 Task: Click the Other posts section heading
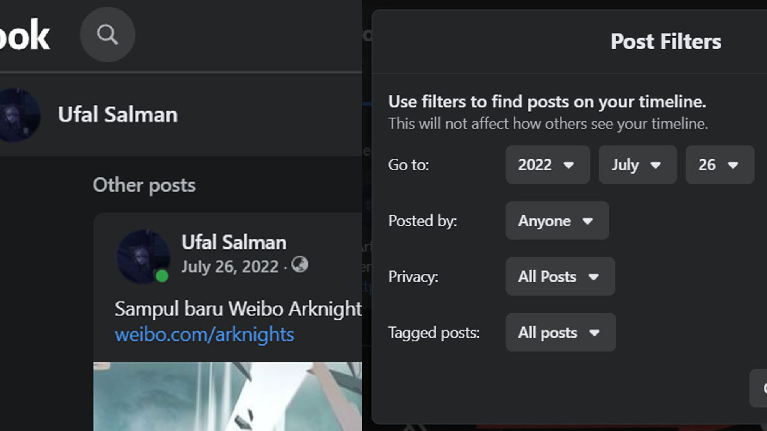(x=144, y=185)
